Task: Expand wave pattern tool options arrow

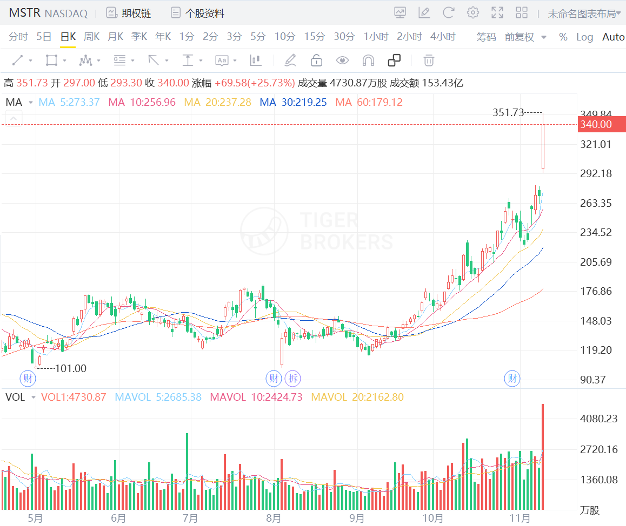Action: pos(98,60)
